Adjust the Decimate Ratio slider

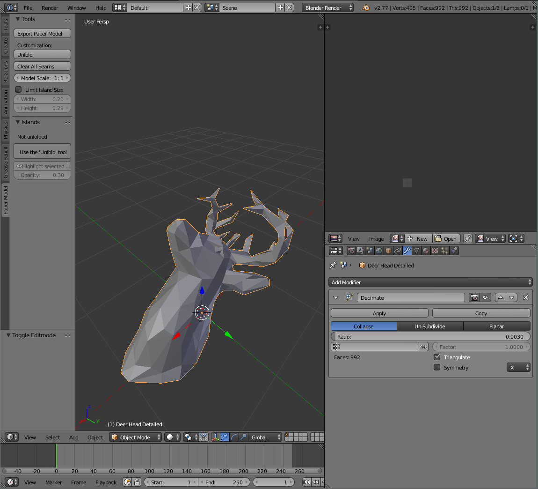(430, 336)
